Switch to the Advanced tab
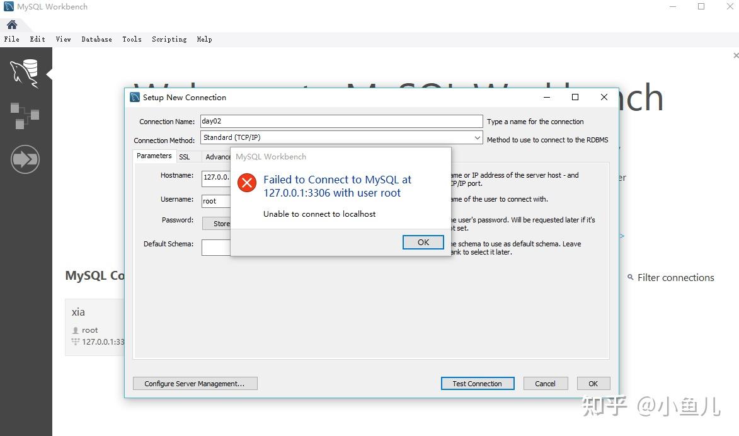The height and width of the screenshot is (436, 739). click(217, 156)
